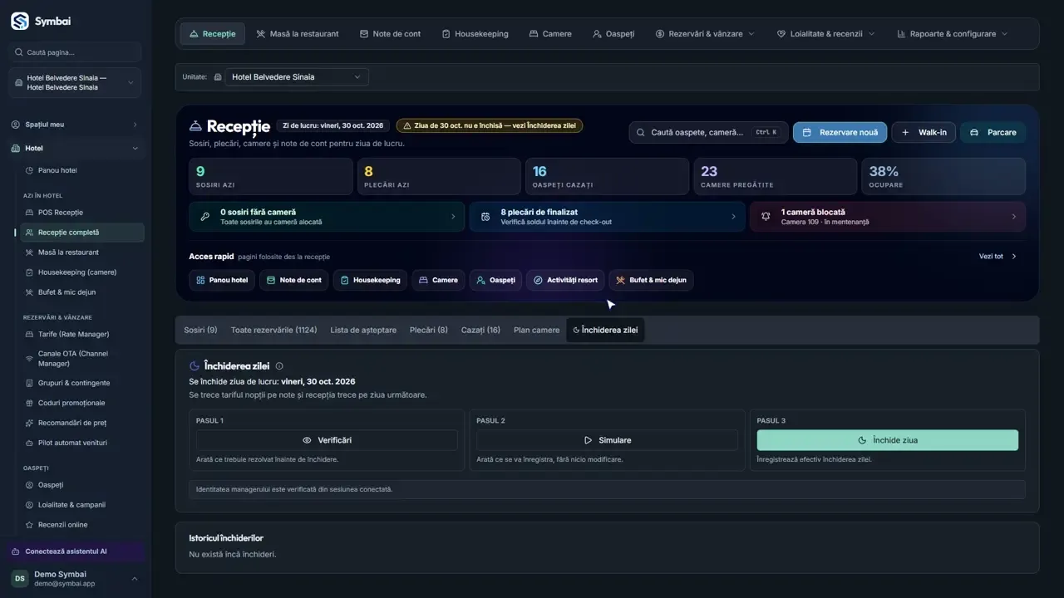Create a Rezervare nouă
Screen dimensions: 1064x598
coord(840,132)
